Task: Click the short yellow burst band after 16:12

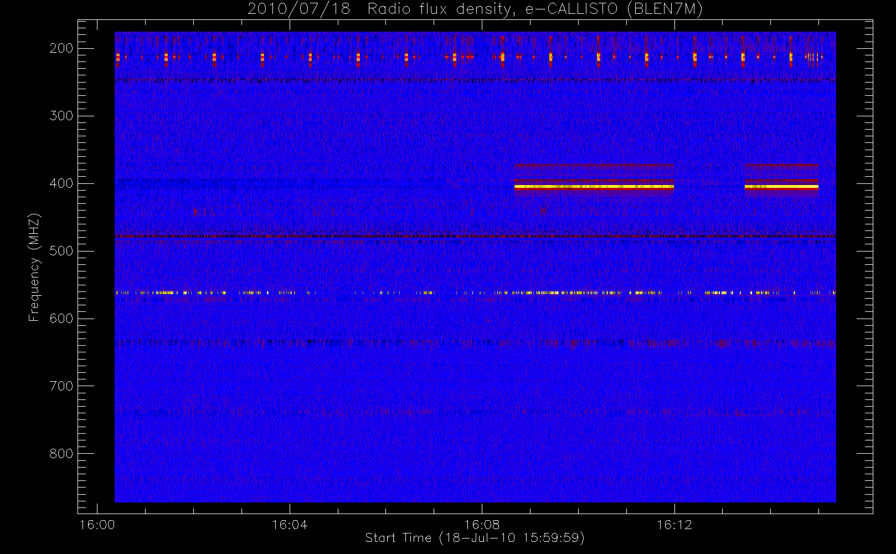Action: pos(781,187)
